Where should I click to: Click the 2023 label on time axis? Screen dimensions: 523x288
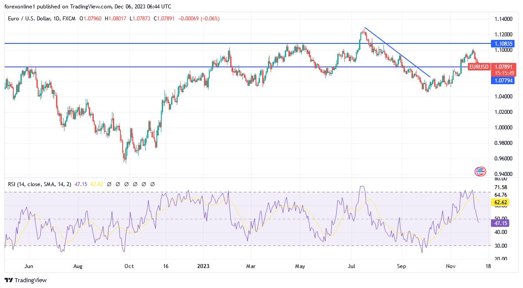[x=203, y=266]
